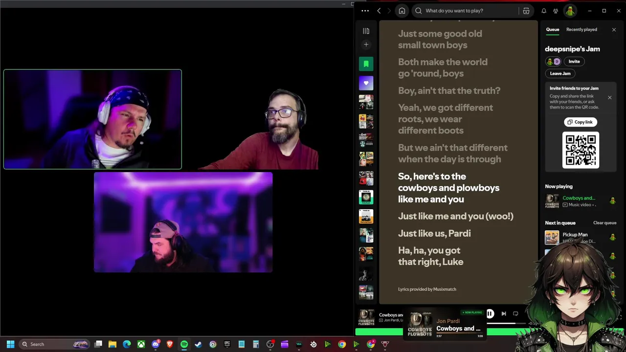626x352 pixels.
Task: Dismiss the 'Invite friends to your Jam' card
Action: pyautogui.click(x=610, y=98)
